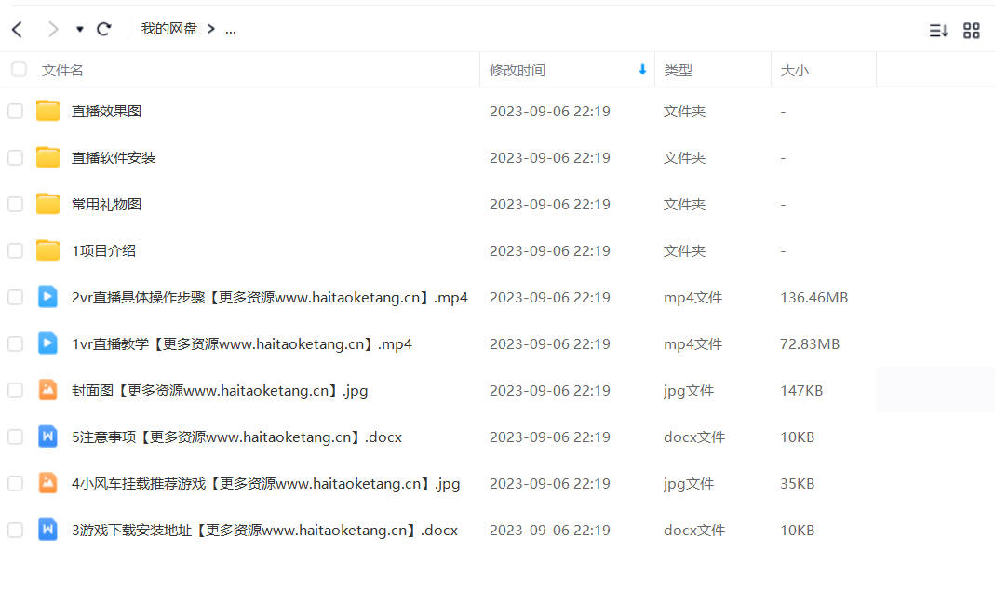The image size is (995, 591).
Task: Click the 直播效果图 folder icon
Action: click(47, 111)
